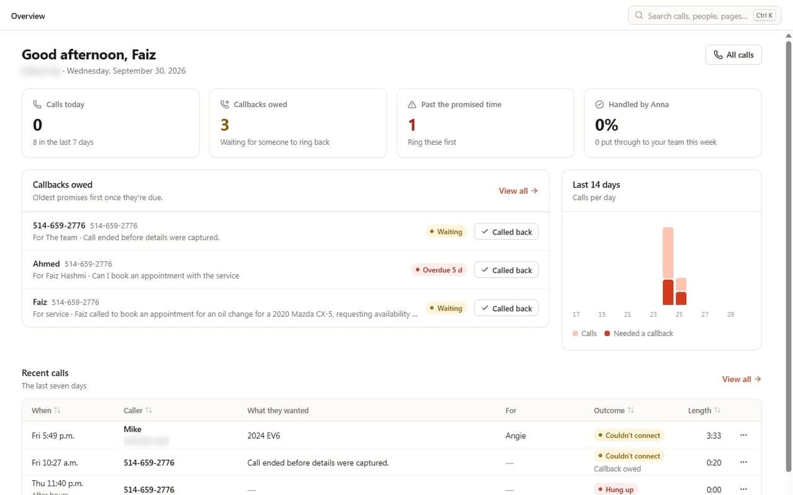Screen dimensions: 793x495
Task: Sort recent calls by the Length column
Action: (704, 410)
